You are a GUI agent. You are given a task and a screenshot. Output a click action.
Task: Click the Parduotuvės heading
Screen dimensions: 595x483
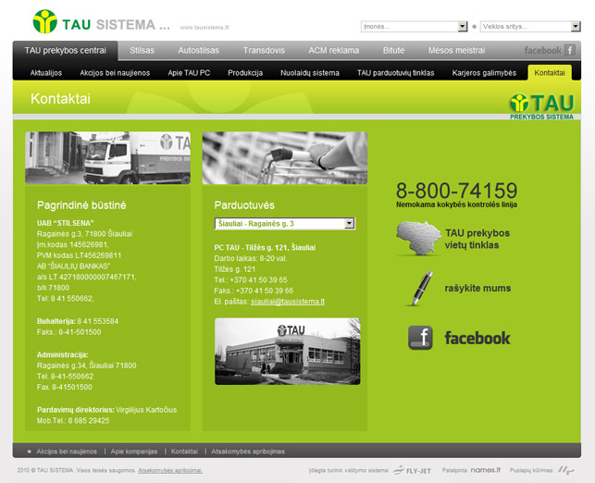click(244, 205)
